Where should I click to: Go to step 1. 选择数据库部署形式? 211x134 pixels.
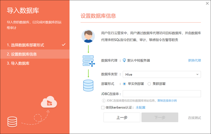[26, 45]
